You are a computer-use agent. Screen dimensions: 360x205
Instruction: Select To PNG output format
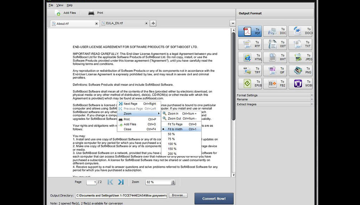[x=300, y=70]
